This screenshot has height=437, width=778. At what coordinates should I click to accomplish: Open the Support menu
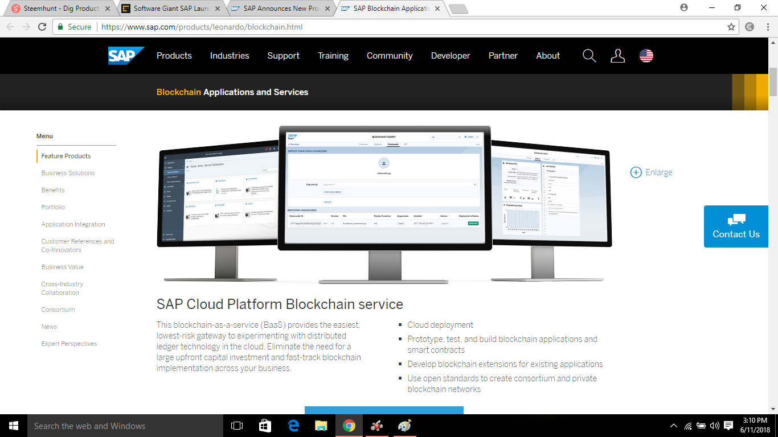pyautogui.click(x=283, y=56)
